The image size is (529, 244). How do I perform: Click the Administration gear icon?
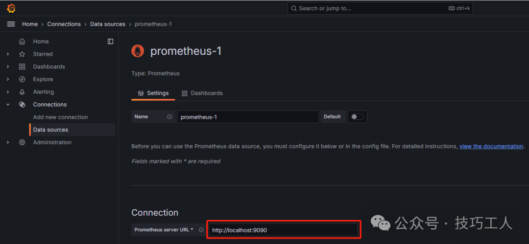coord(22,142)
